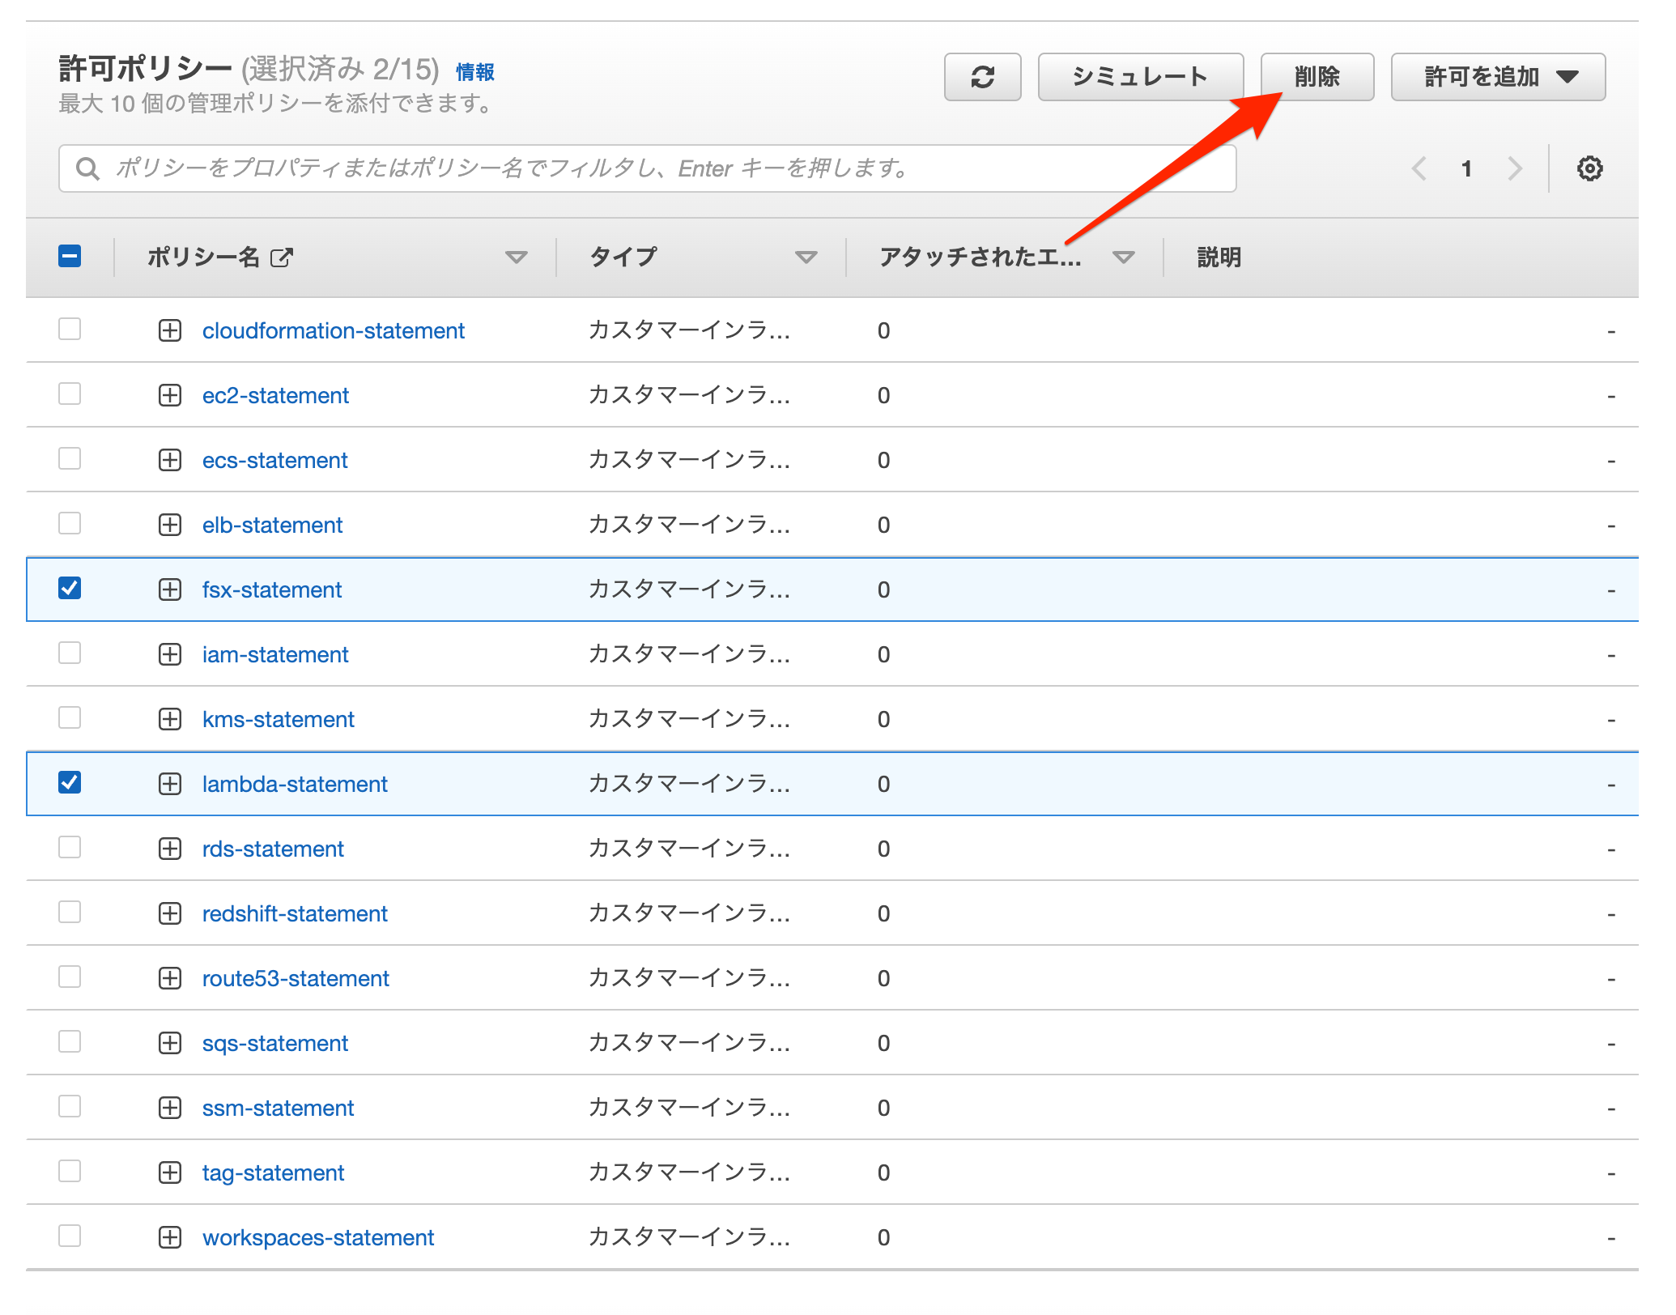Screen dimensions: 1676x1315
Task: Expand rds-statement policy details
Action: click(x=169, y=849)
